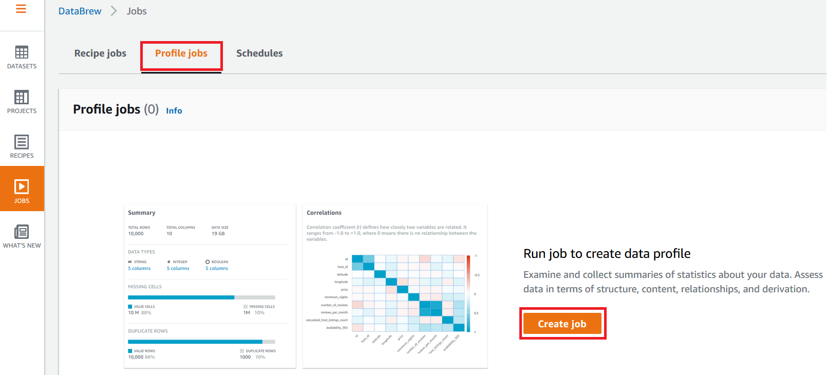Click the correlation color scale bar
Image resolution: width=827 pixels, height=375 pixels.
pos(468,293)
